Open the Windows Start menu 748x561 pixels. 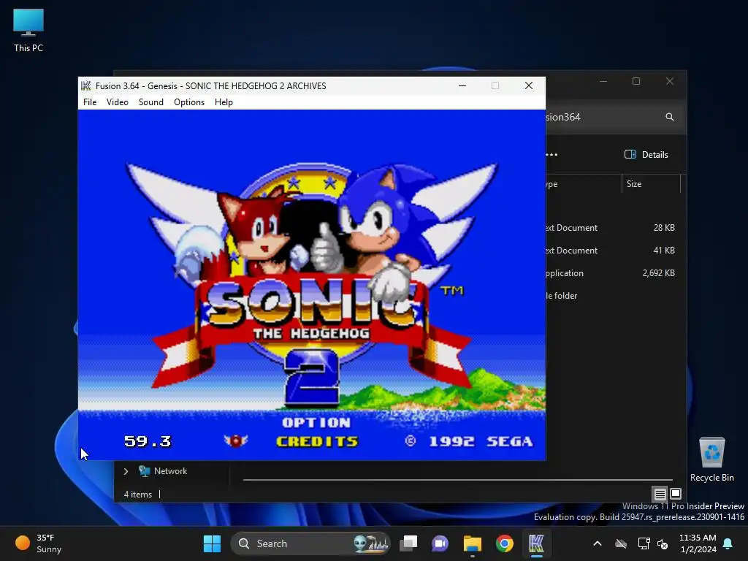click(x=212, y=543)
